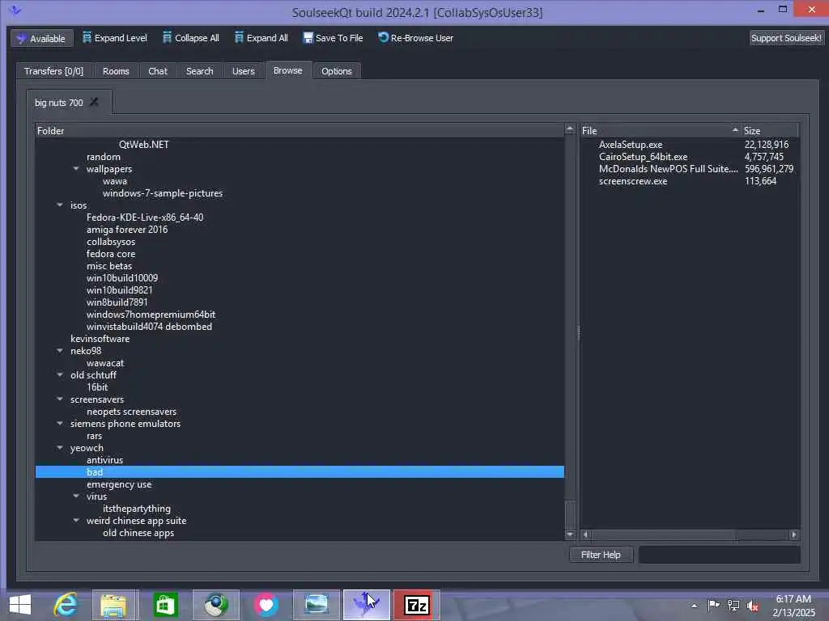Select the QtWeb.NET folder
Viewport: 829px width, 621px height.
coord(144,145)
